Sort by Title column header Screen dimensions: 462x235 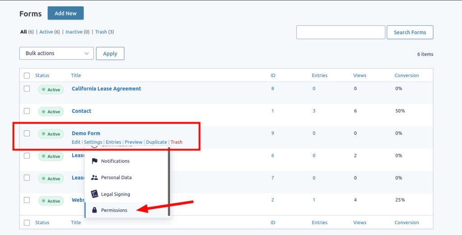[76, 75]
